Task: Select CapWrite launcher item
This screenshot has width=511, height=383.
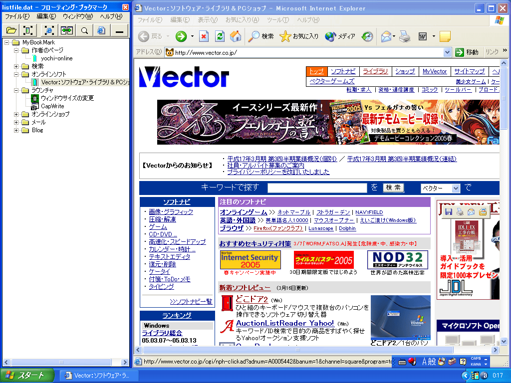Action: (52, 106)
